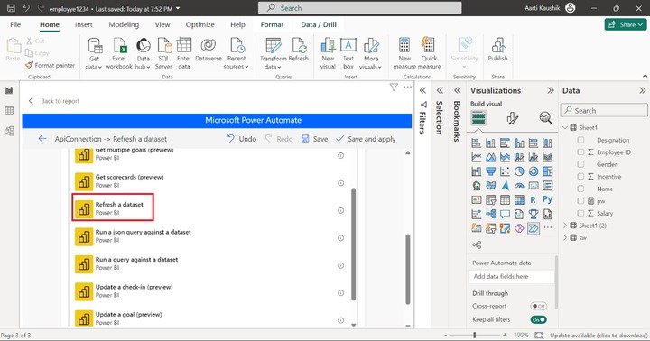Click the Format painter
Viewport: 650px width, 341px height.
(x=51, y=65)
